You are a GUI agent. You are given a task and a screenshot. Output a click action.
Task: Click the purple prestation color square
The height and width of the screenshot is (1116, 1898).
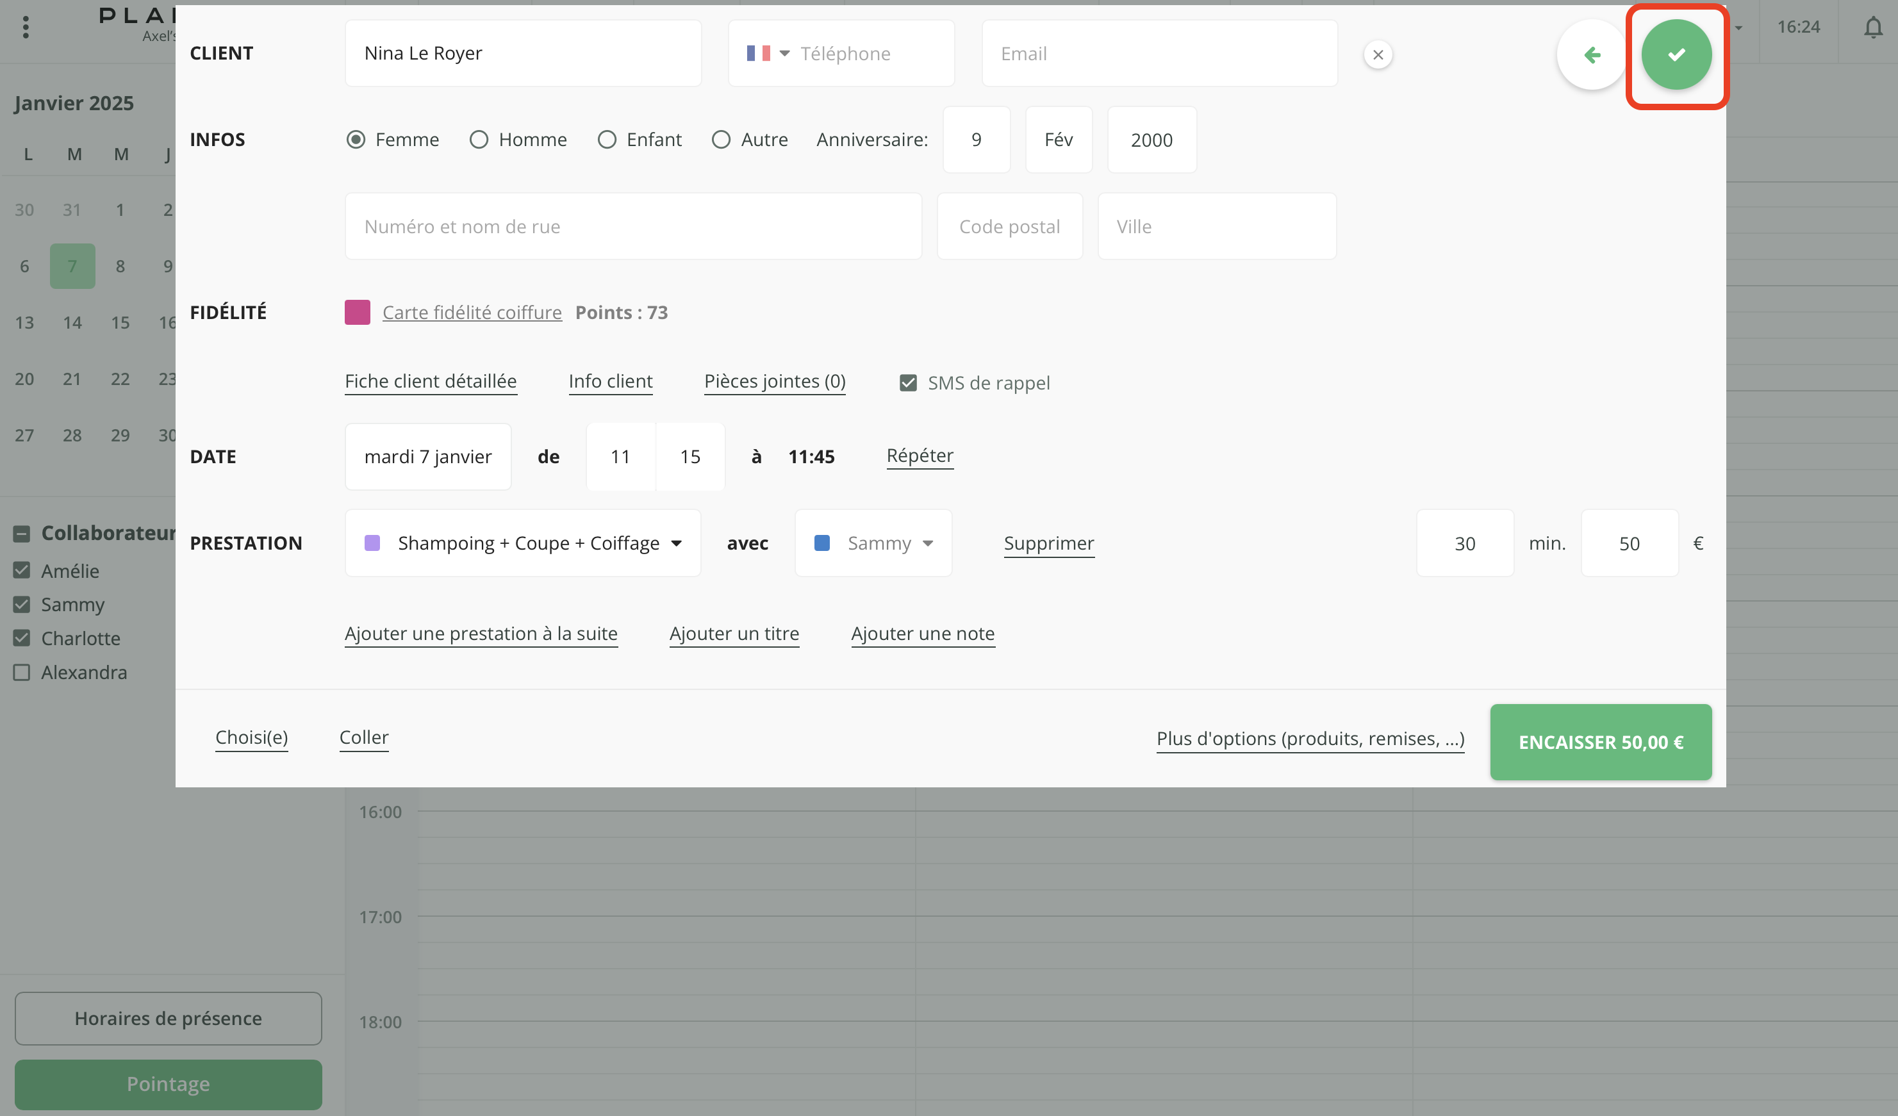(x=372, y=543)
